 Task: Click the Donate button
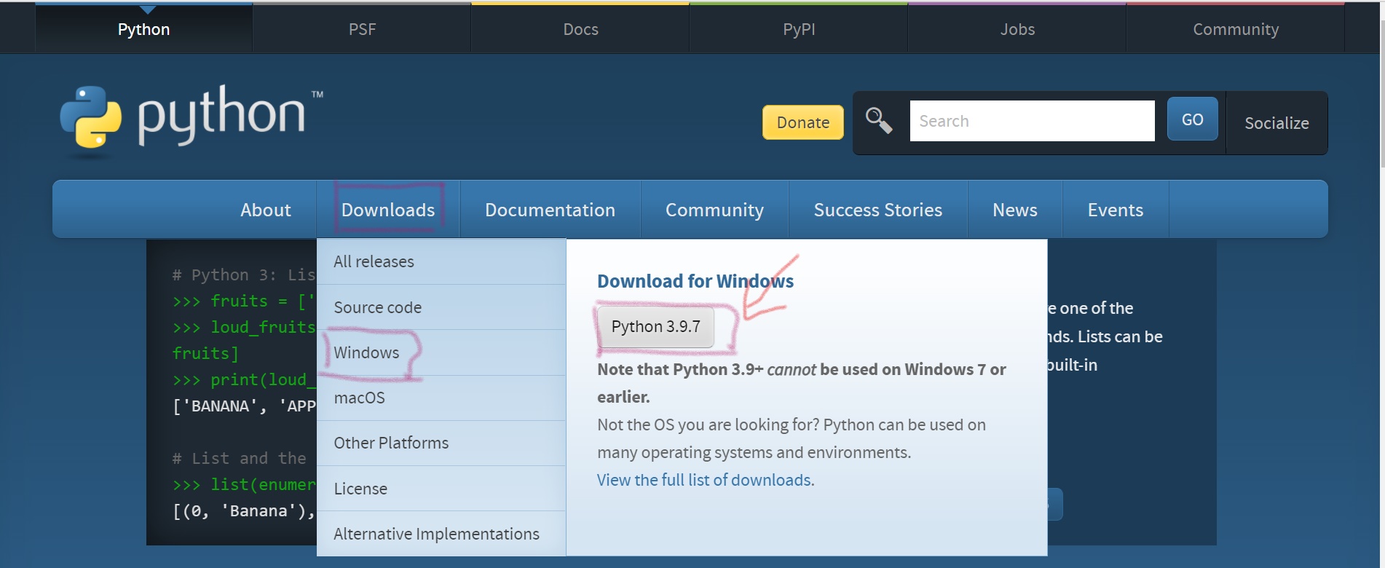pyautogui.click(x=803, y=122)
